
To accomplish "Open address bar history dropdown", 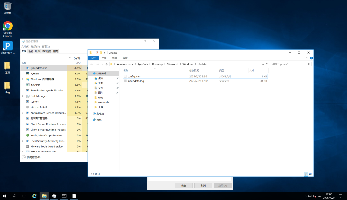I will (263, 64).
